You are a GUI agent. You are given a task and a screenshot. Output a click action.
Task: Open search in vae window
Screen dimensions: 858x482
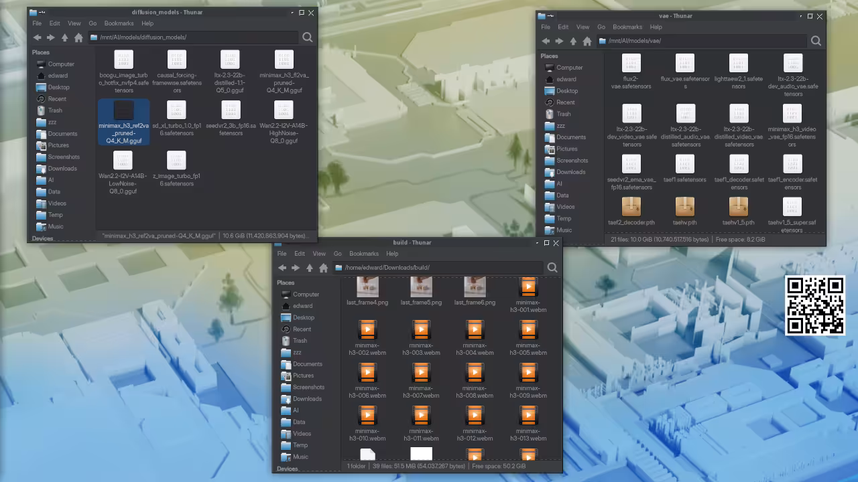tap(816, 41)
